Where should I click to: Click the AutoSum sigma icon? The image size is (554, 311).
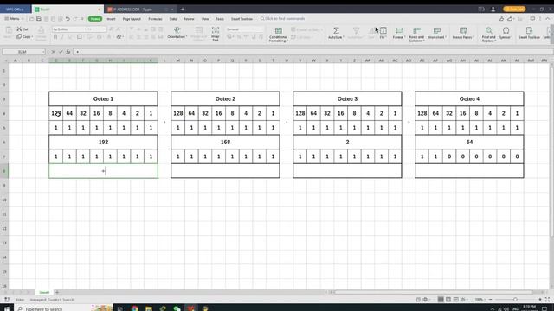coord(336,31)
